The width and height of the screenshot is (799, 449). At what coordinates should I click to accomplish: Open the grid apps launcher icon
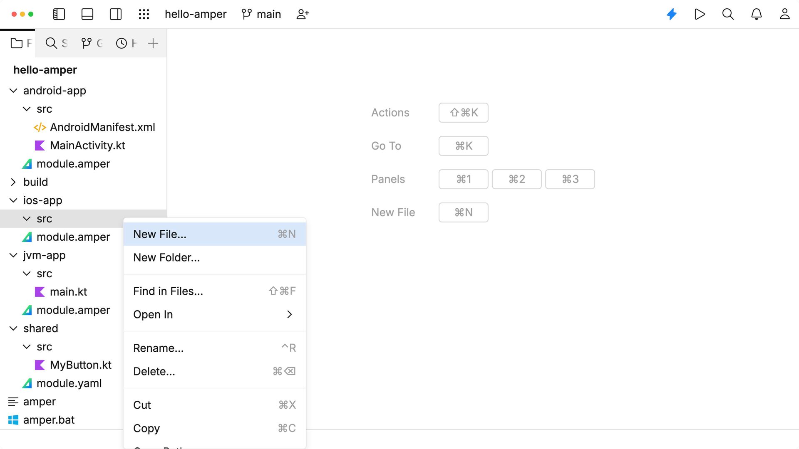(x=144, y=14)
